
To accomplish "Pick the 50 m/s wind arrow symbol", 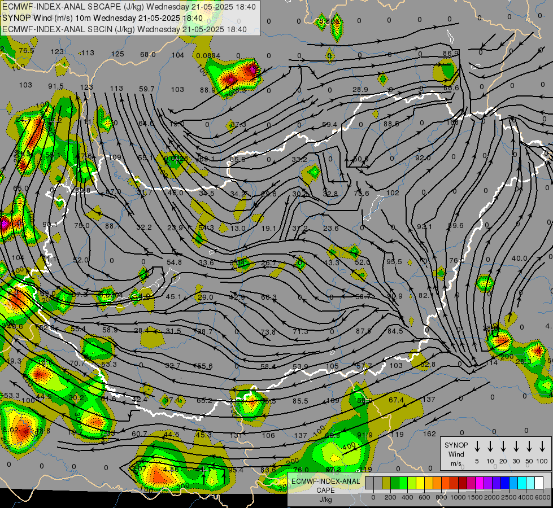I will click(x=529, y=446).
